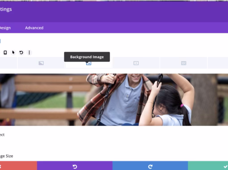This screenshot has width=228, height=170.
Task: Open the Design tab
Action: 5,28
